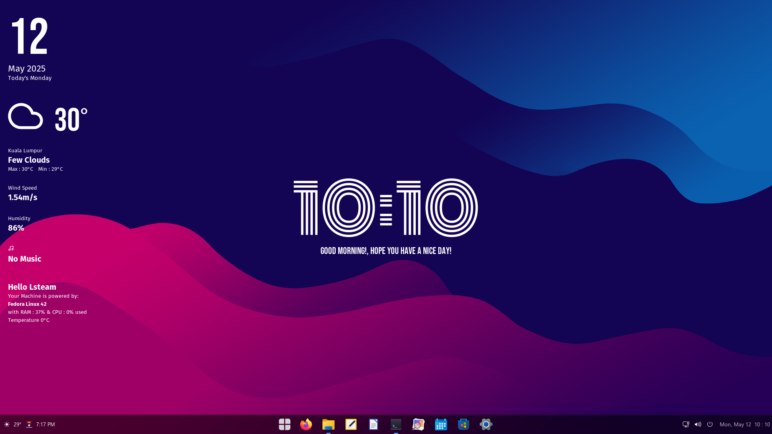772x434 pixels.
Task: Open the Mon, May 12 date menu
Action: pyautogui.click(x=745, y=424)
